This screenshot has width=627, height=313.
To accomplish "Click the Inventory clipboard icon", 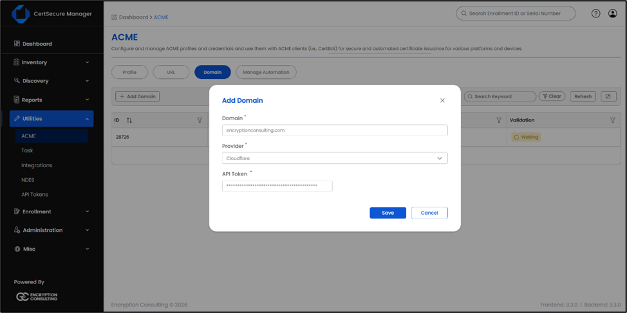I will coord(17,62).
